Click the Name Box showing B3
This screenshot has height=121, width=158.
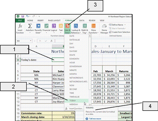tap(24, 41)
